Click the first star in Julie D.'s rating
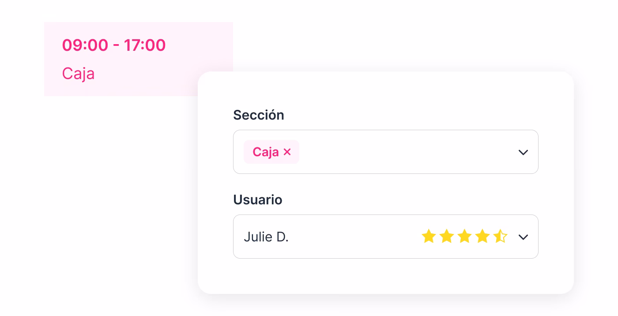The width and height of the screenshot is (618, 316). coord(429,236)
